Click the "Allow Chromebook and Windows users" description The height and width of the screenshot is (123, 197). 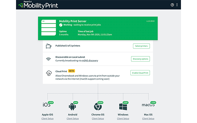click(88, 77)
